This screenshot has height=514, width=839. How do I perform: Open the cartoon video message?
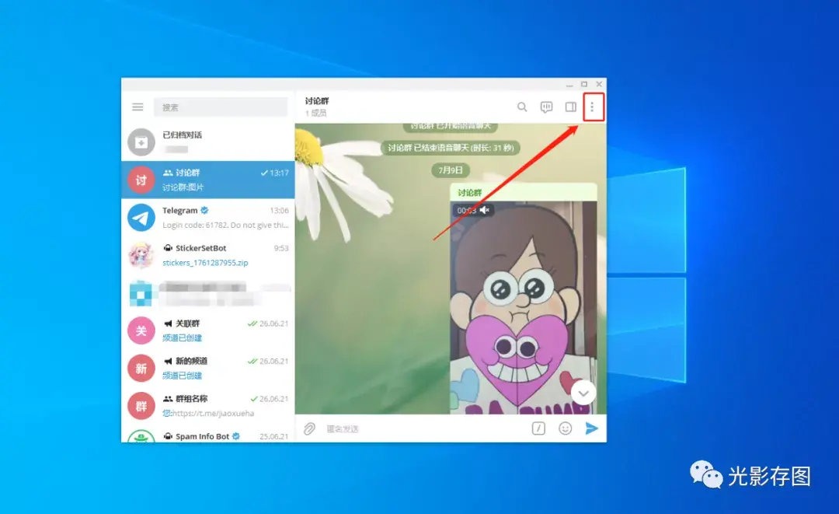pyautogui.click(x=524, y=307)
